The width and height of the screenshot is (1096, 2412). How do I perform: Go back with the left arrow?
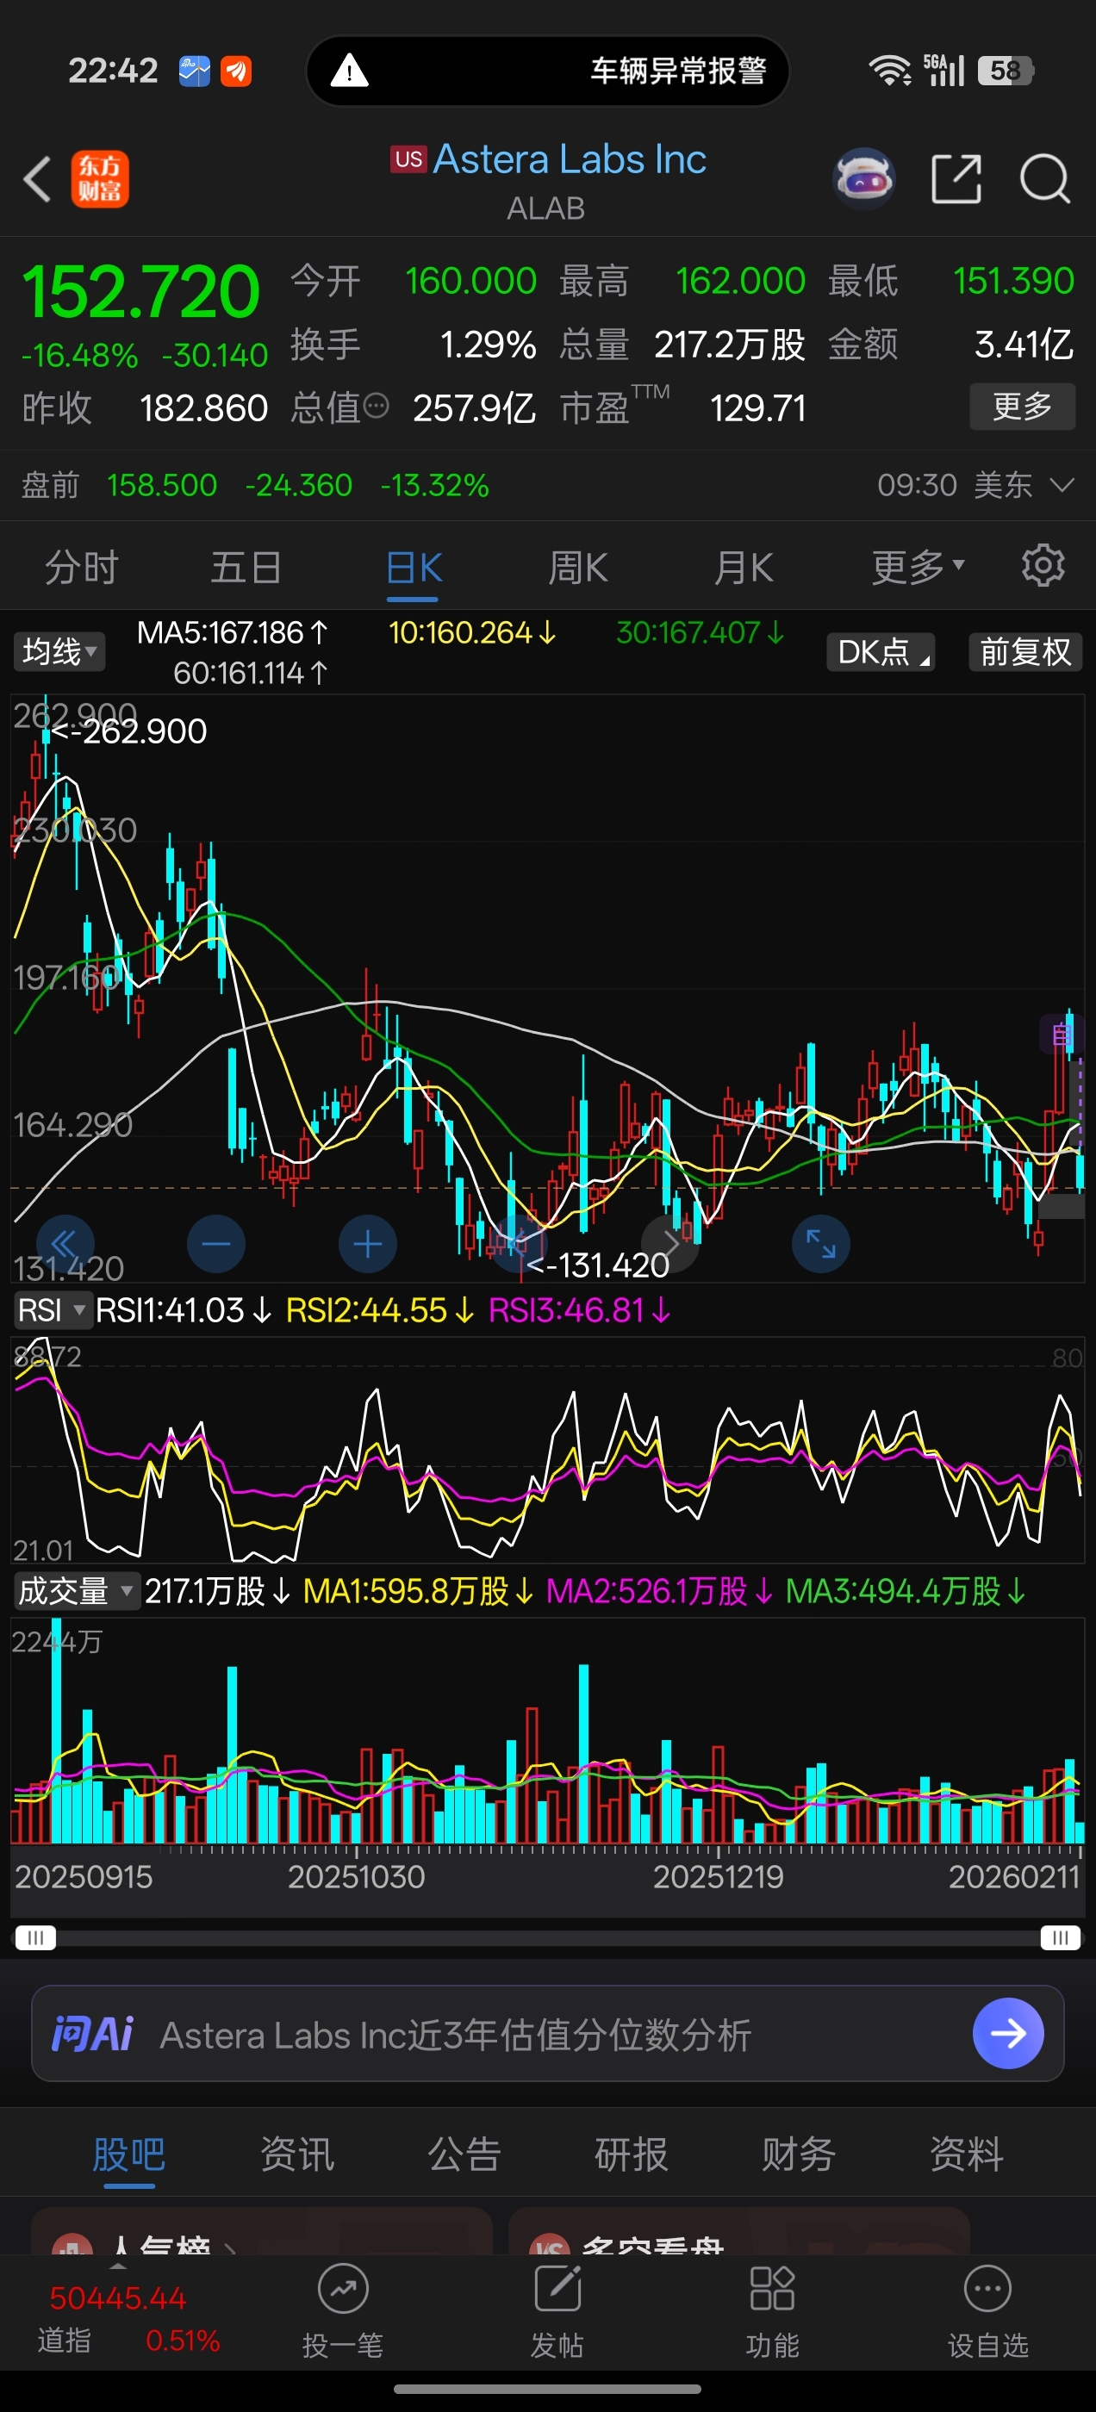[x=37, y=179]
